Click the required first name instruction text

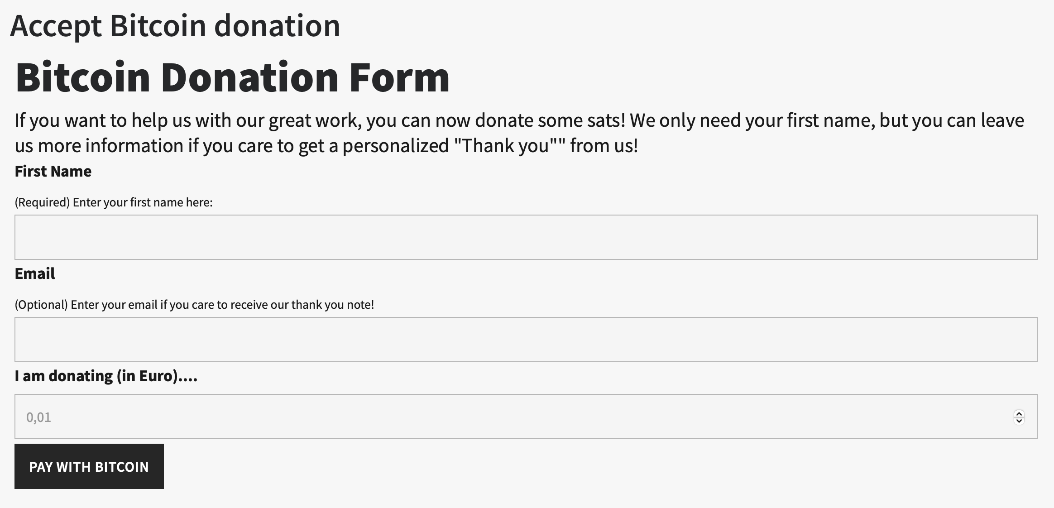coord(114,202)
